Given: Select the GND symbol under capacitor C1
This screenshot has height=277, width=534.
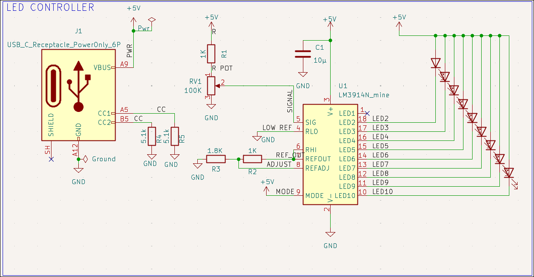Looking at the screenshot, I should click(x=303, y=74).
